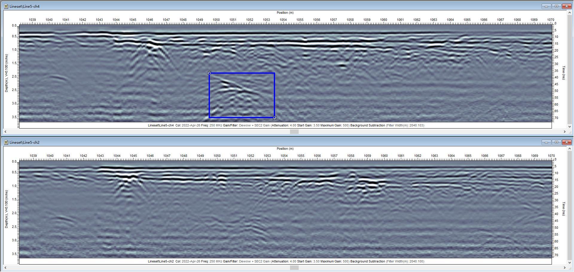Minimize the Line5-ch2 window
Viewport: 574px width, 272px height.
(x=546, y=142)
